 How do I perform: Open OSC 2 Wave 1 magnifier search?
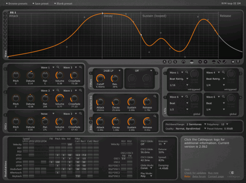pyautogui.click(x=80, y=90)
